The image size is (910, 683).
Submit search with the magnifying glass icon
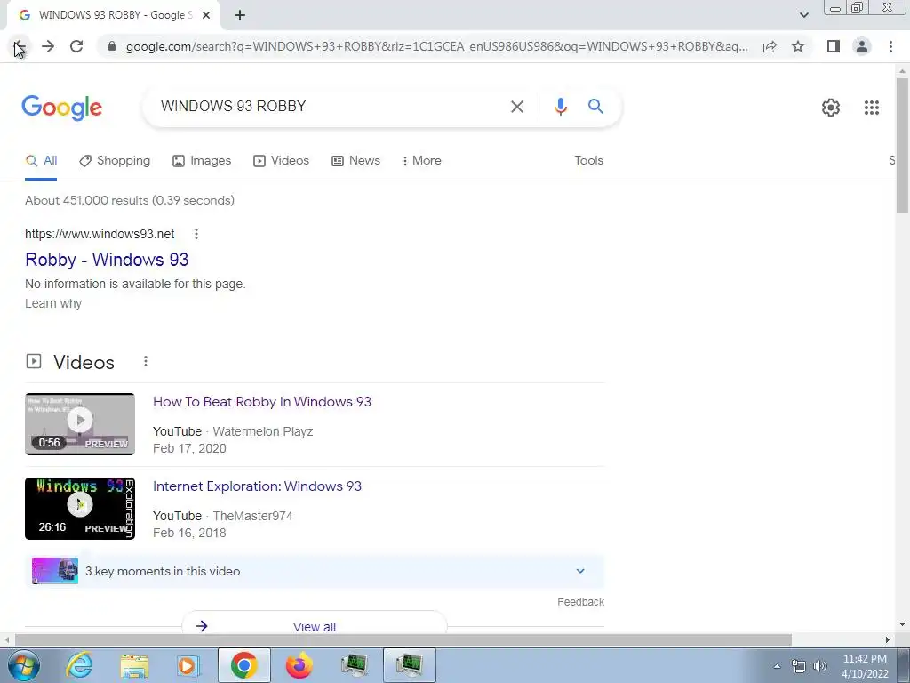click(595, 107)
